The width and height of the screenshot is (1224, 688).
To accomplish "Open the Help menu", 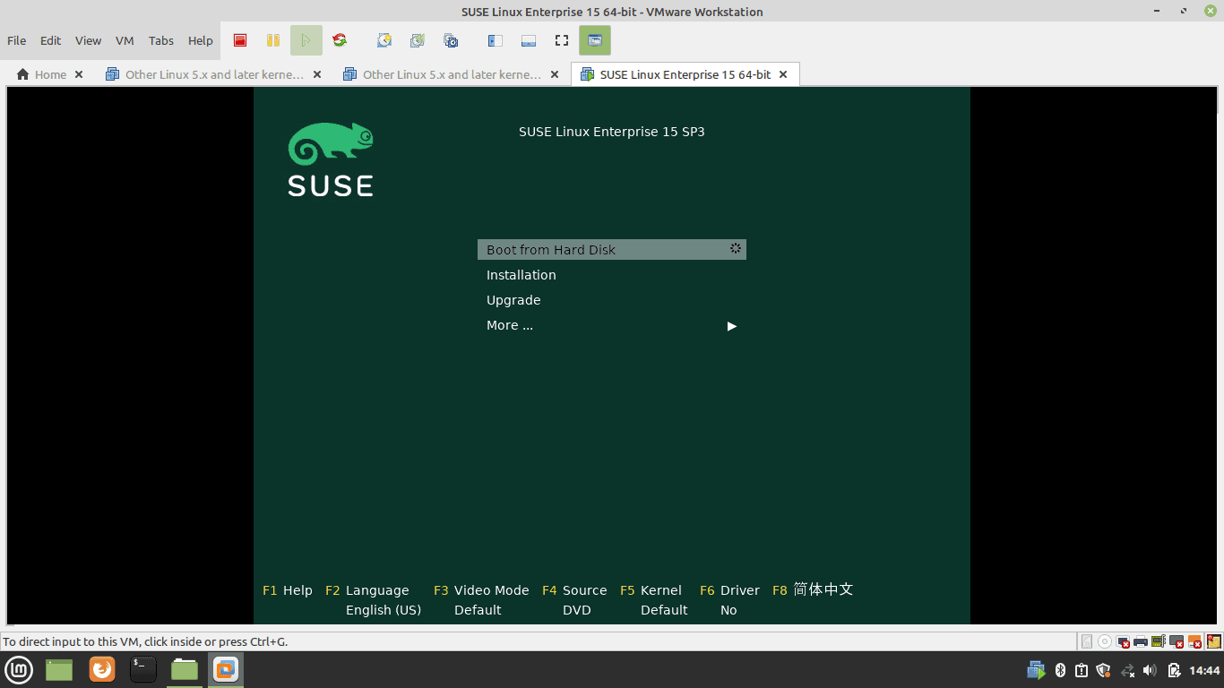I will coord(201,40).
